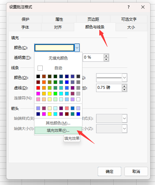Click the help question mark icon

click(129, 7)
